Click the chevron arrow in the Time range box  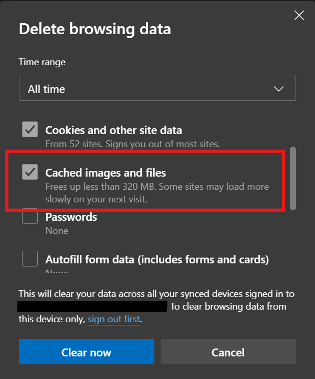click(x=279, y=89)
